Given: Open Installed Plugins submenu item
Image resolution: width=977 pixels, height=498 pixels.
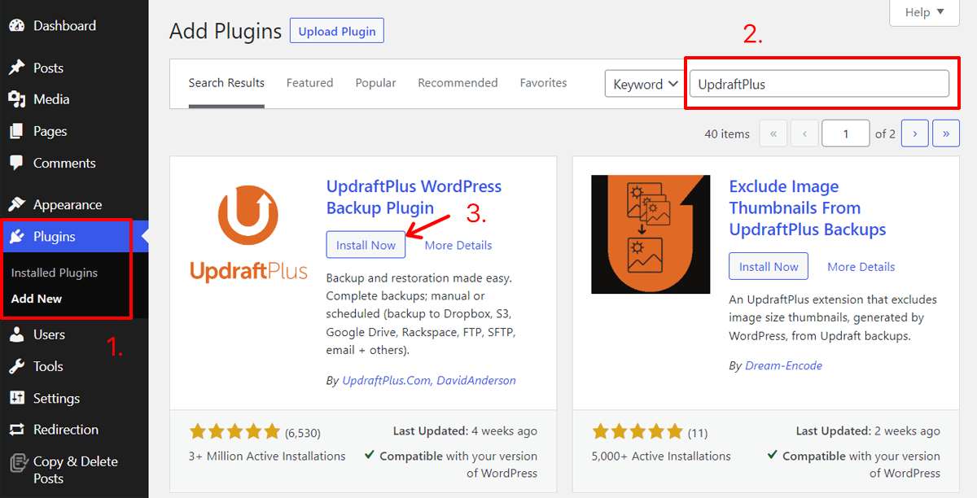Looking at the screenshot, I should (55, 273).
